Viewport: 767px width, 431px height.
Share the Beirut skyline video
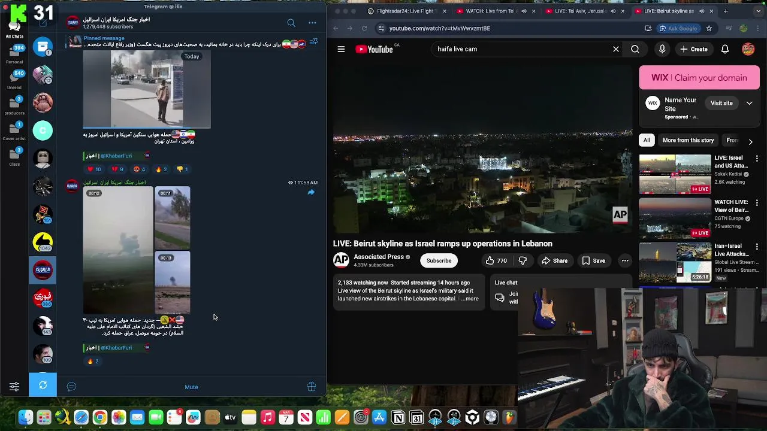tap(554, 260)
